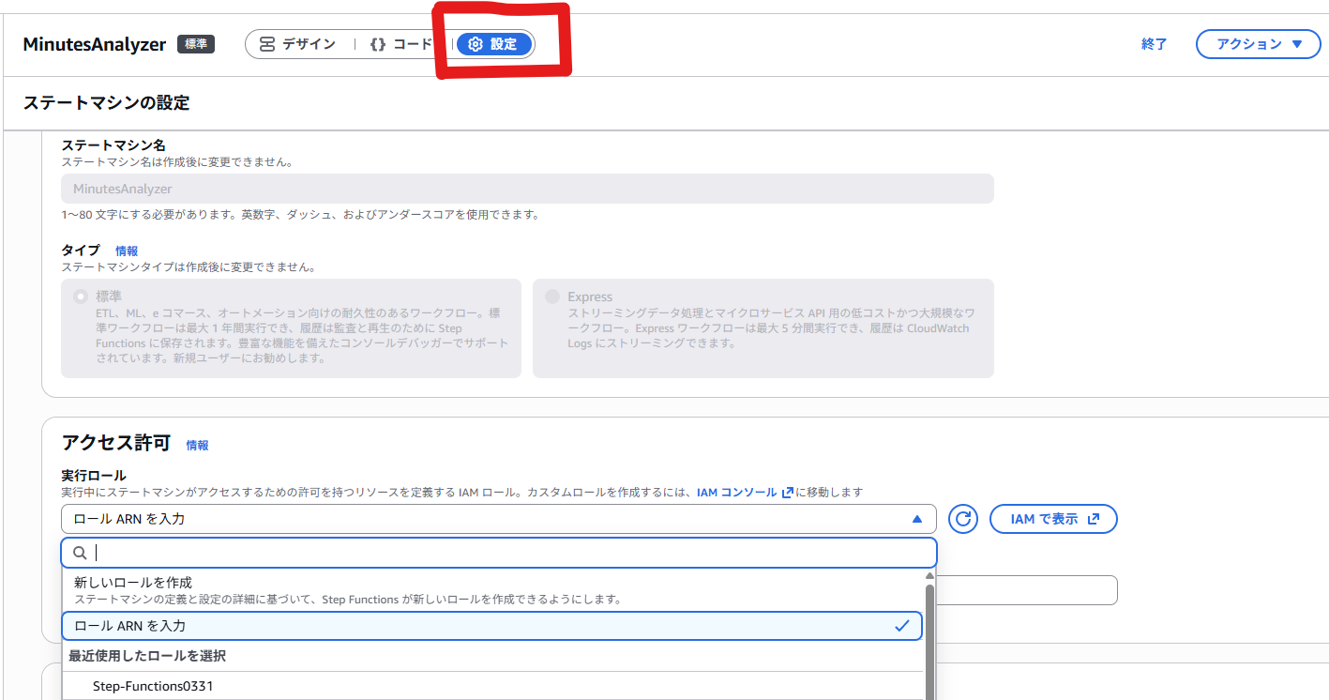Select the Step-Functions0331 role
This screenshot has width=1329, height=700.
coord(492,686)
